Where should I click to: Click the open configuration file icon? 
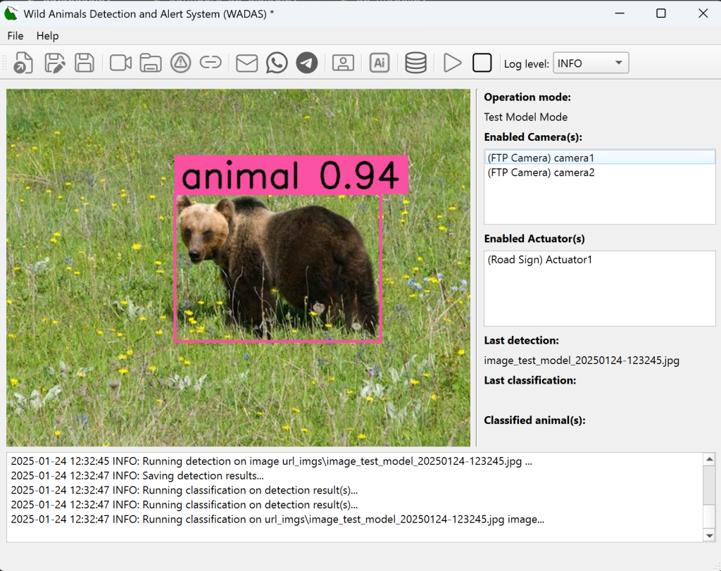tap(23, 63)
